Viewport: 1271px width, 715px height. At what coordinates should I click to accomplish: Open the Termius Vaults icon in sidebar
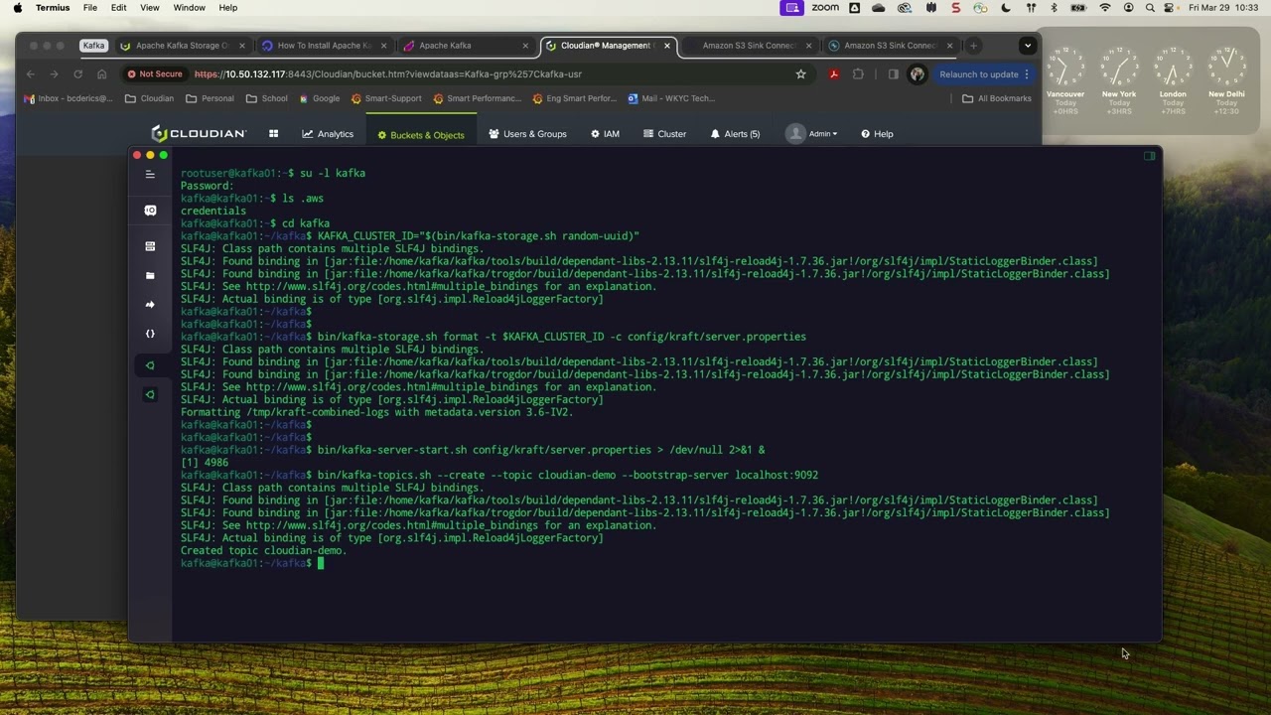(150, 211)
